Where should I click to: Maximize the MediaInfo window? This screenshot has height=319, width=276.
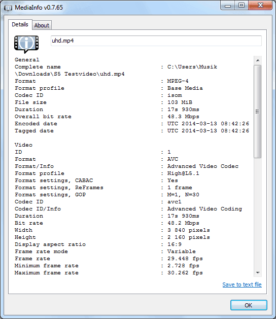click(x=241, y=5)
